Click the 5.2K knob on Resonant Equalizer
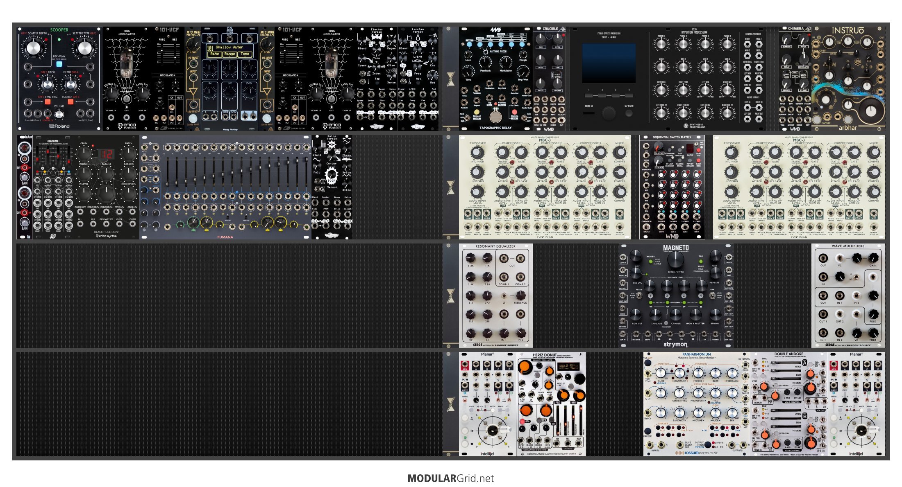Viewport: 902px width, 487px height. (x=470, y=258)
